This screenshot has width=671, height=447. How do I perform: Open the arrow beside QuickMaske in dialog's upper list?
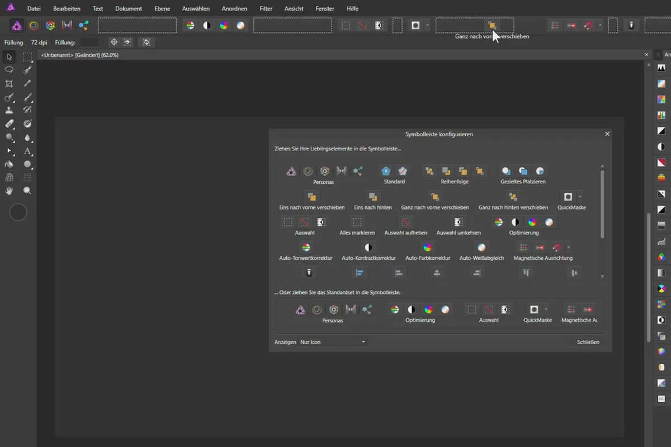[580, 197]
